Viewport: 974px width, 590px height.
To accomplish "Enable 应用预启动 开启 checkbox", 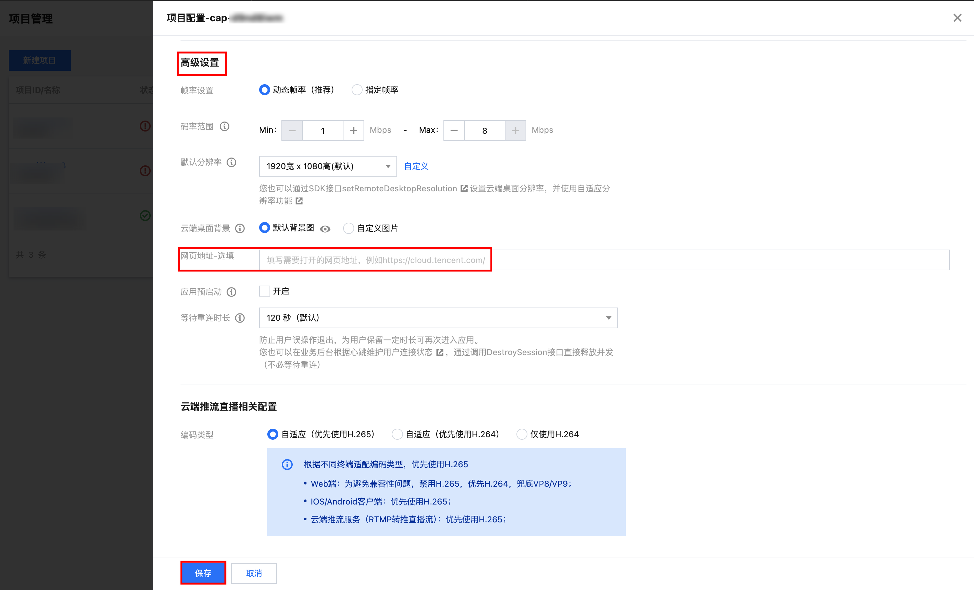I will pos(264,292).
